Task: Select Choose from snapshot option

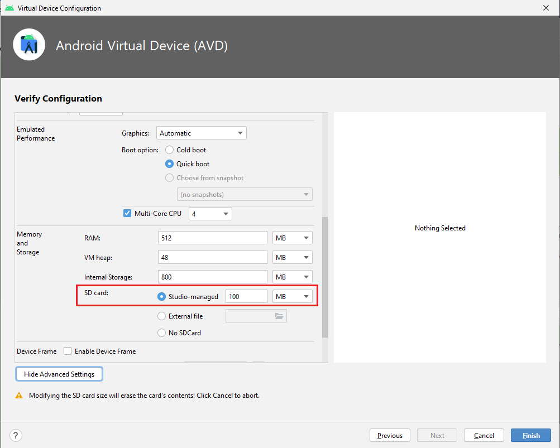Action: tap(169, 178)
